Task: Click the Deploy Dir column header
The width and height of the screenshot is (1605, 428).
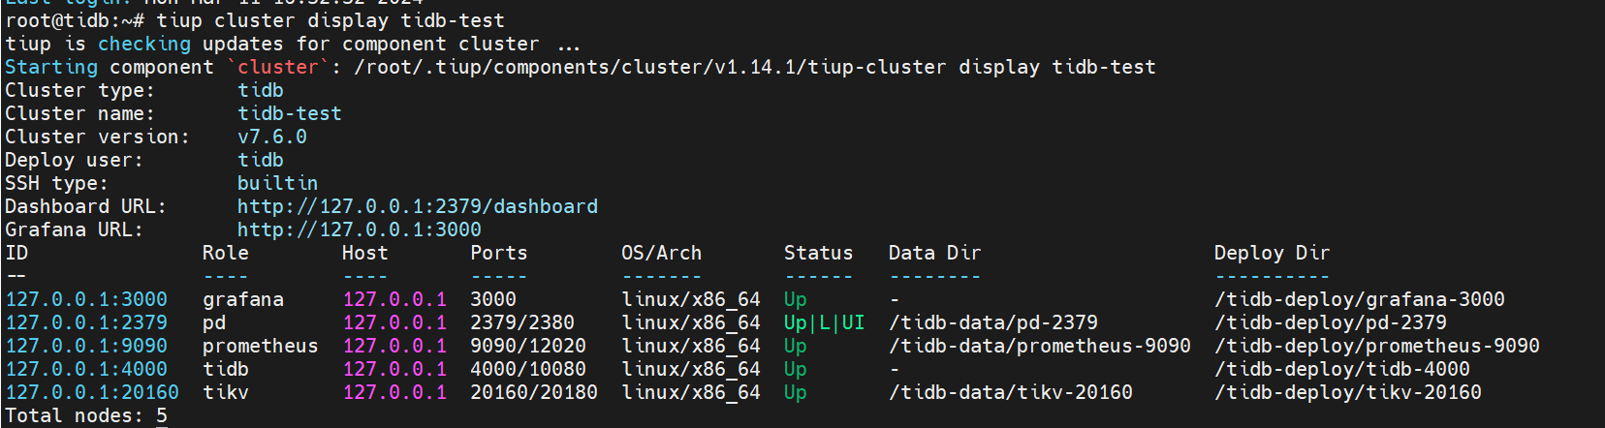Action: point(1272,253)
